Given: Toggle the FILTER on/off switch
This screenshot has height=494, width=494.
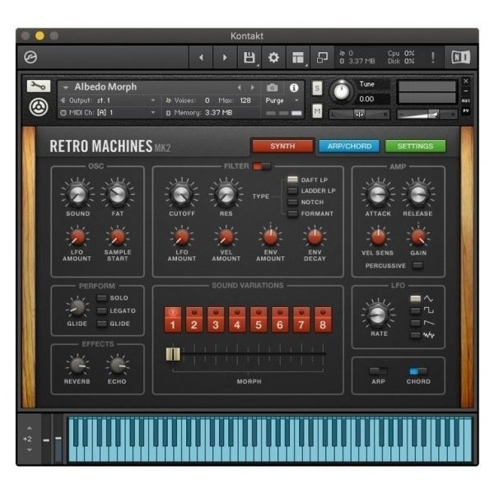Looking at the screenshot, I should click(x=262, y=166).
